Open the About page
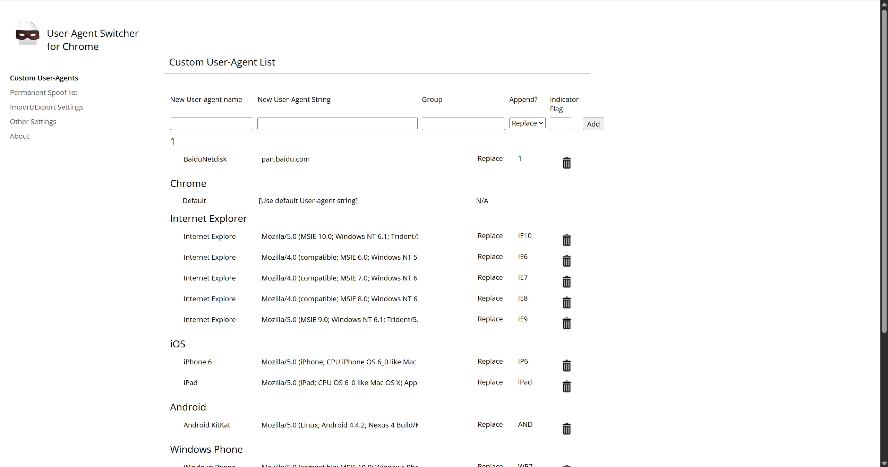The width and height of the screenshot is (888, 467). coord(19,136)
